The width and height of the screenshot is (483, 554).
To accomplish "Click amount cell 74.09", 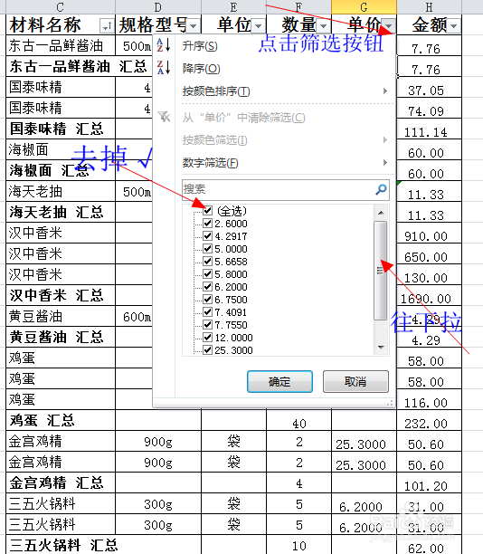I will coord(429,108).
